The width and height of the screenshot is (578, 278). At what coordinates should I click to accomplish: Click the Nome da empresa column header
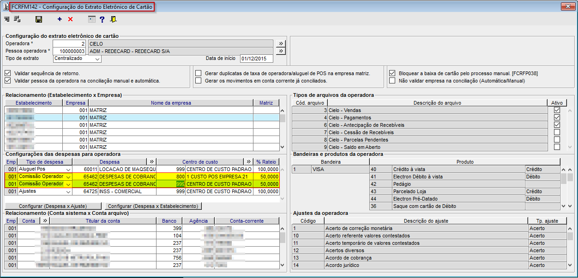(170, 103)
